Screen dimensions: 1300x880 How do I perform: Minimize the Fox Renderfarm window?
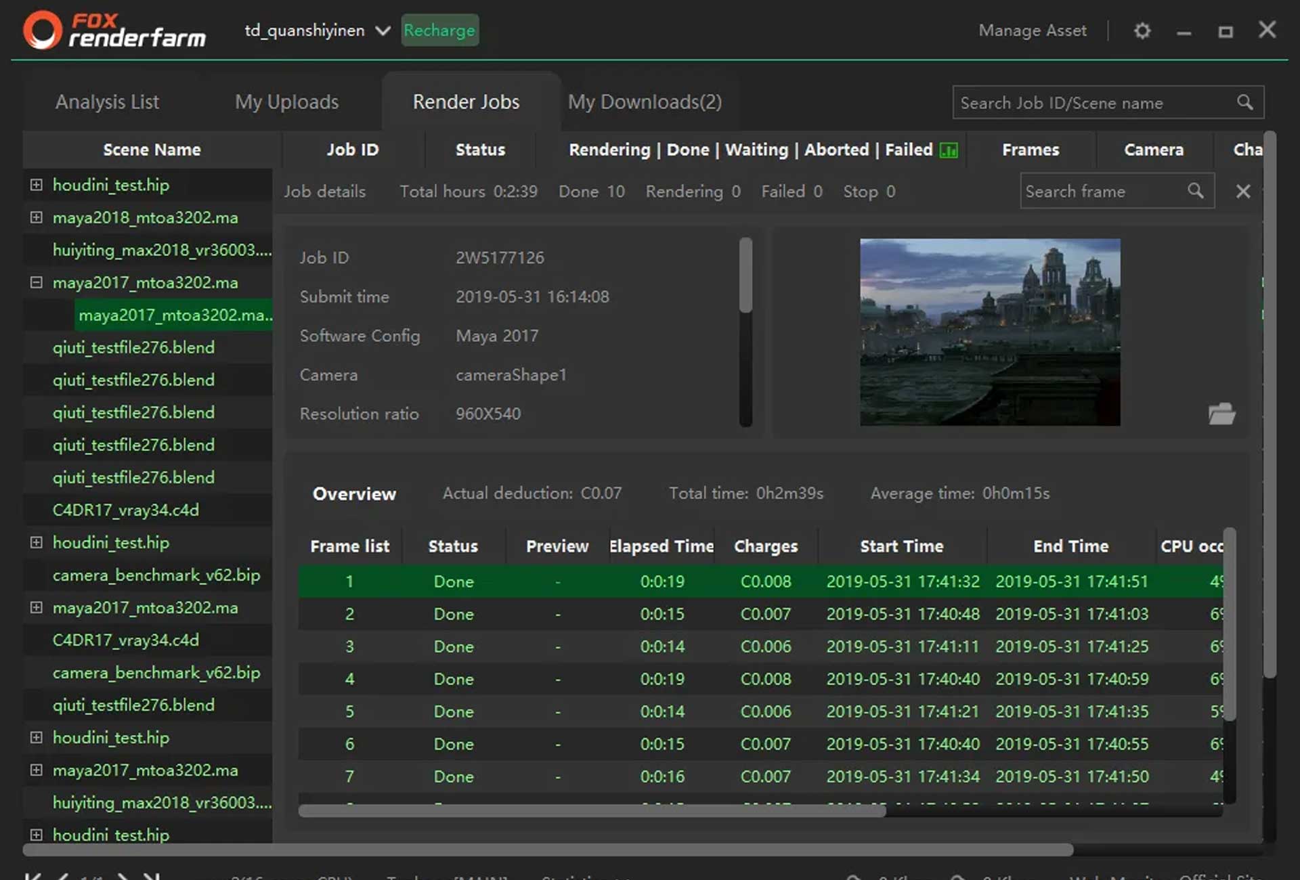click(1184, 32)
